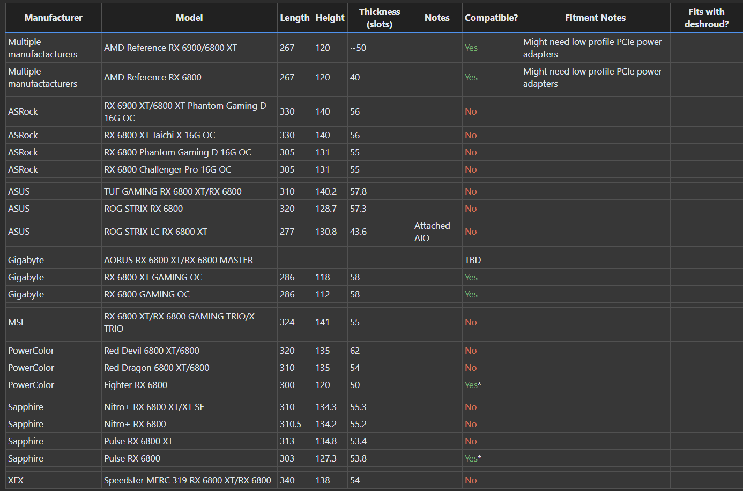
Task: Select the AMD Reference RX 6900/6800 XT cell
Action: tap(189, 48)
